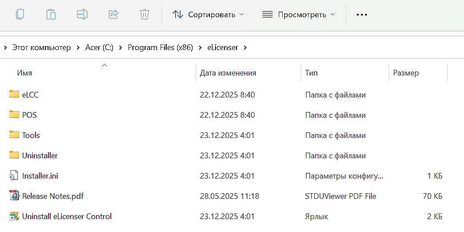Click the eLCC folder icon
The image size is (464, 232).
point(14,94)
